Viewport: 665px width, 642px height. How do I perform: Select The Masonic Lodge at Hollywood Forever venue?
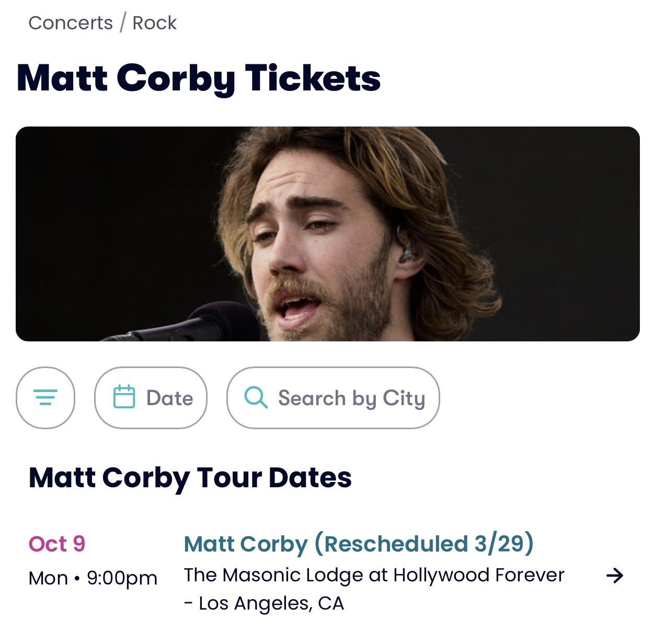374,575
